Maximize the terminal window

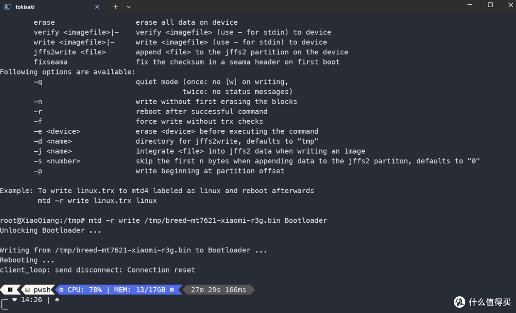490,5
